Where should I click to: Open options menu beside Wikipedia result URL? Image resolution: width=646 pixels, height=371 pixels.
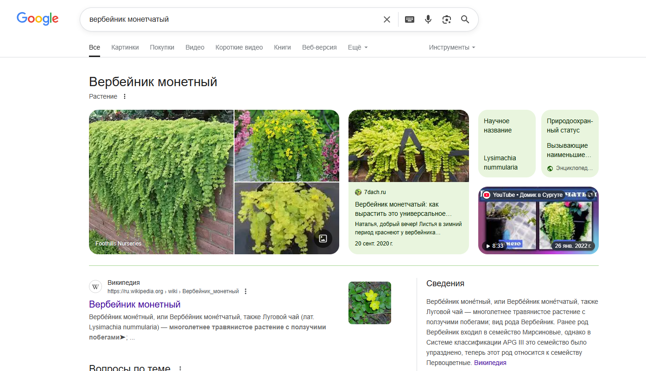246,291
